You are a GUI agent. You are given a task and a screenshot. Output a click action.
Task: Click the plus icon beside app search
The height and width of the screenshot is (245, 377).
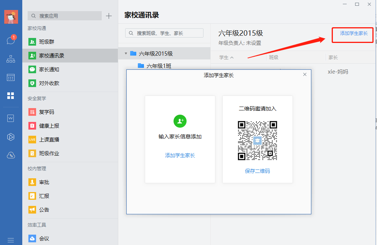click(109, 16)
